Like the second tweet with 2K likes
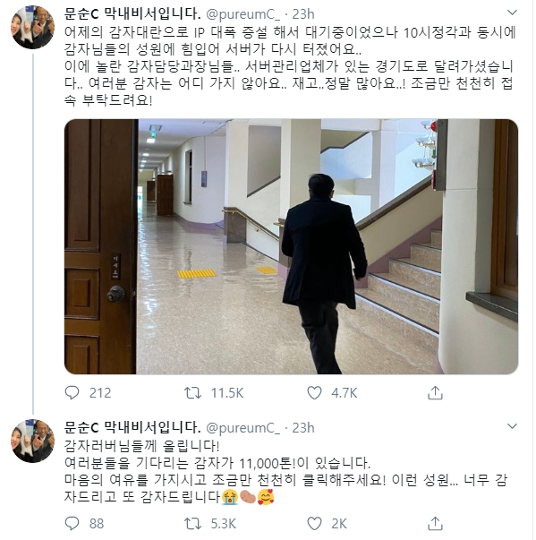536x540 pixels. [x=314, y=524]
